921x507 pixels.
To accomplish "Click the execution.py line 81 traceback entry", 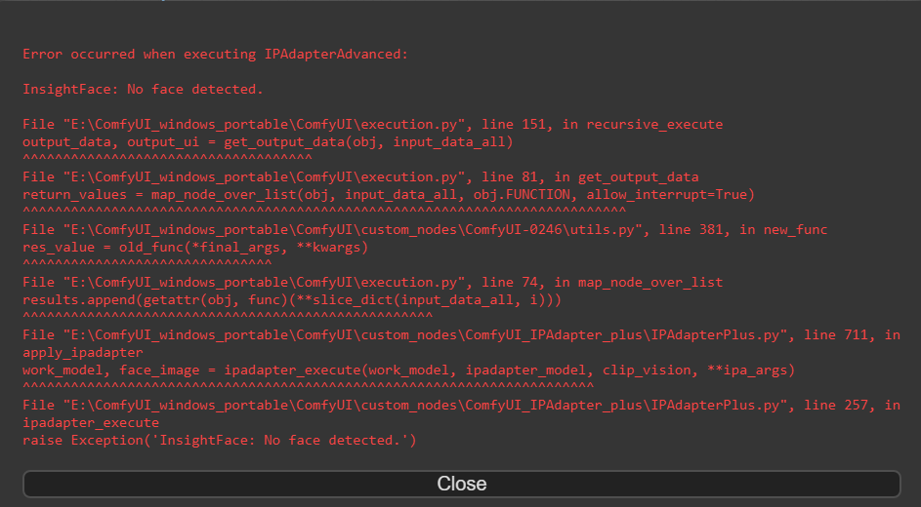I will click(x=360, y=176).
